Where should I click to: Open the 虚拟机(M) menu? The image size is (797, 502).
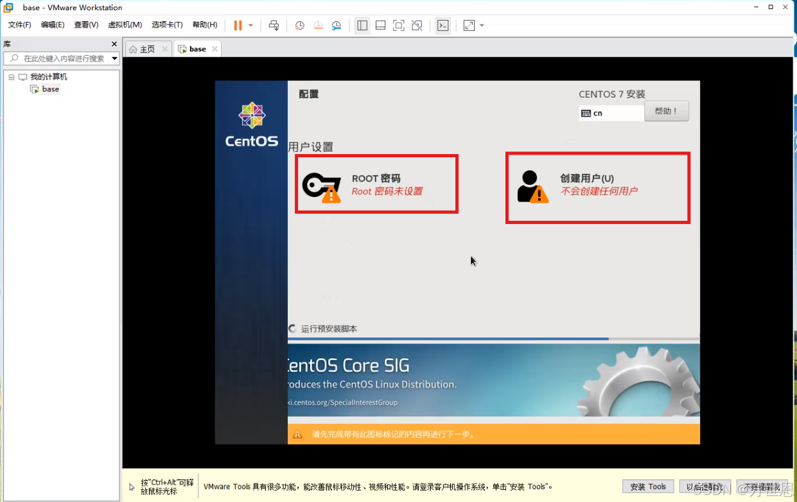[125, 25]
